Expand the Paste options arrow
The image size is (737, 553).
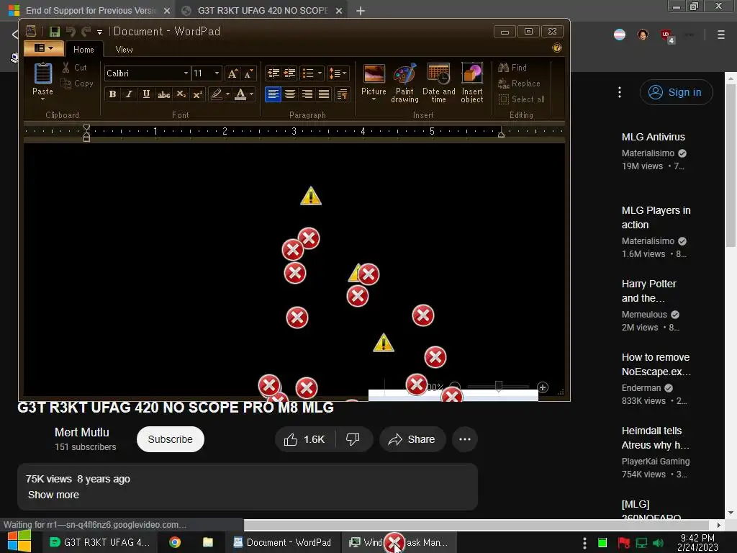tap(42, 99)
